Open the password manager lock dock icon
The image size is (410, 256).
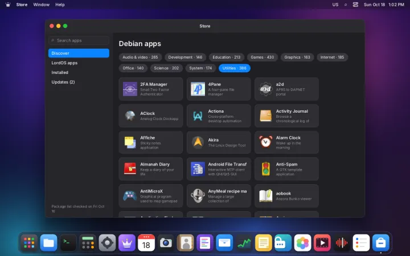(x=283, y=243)
